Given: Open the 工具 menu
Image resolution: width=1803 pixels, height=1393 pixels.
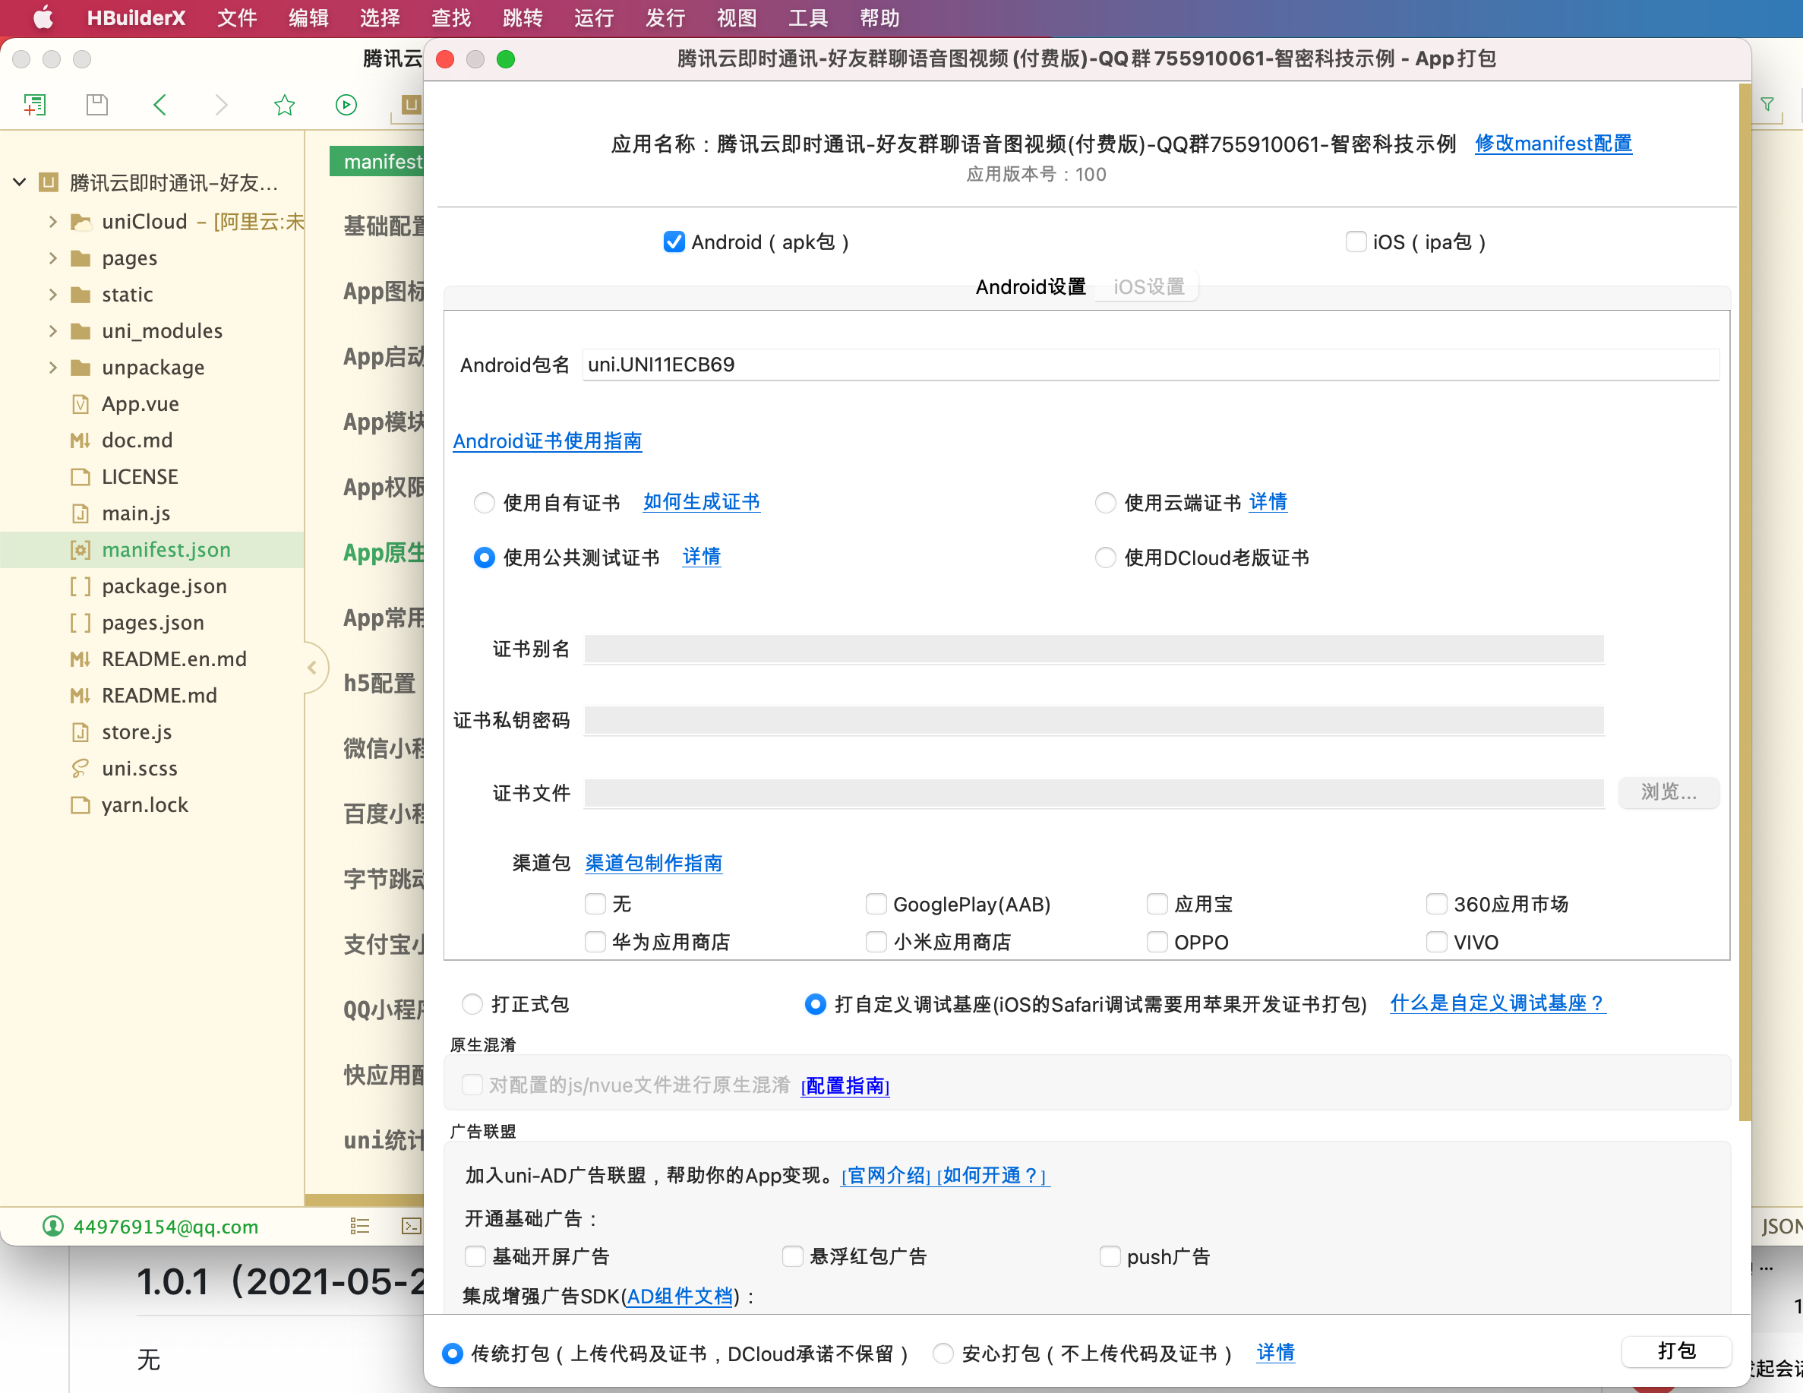Looking at the screenshot, I should [x=808, y=18].
